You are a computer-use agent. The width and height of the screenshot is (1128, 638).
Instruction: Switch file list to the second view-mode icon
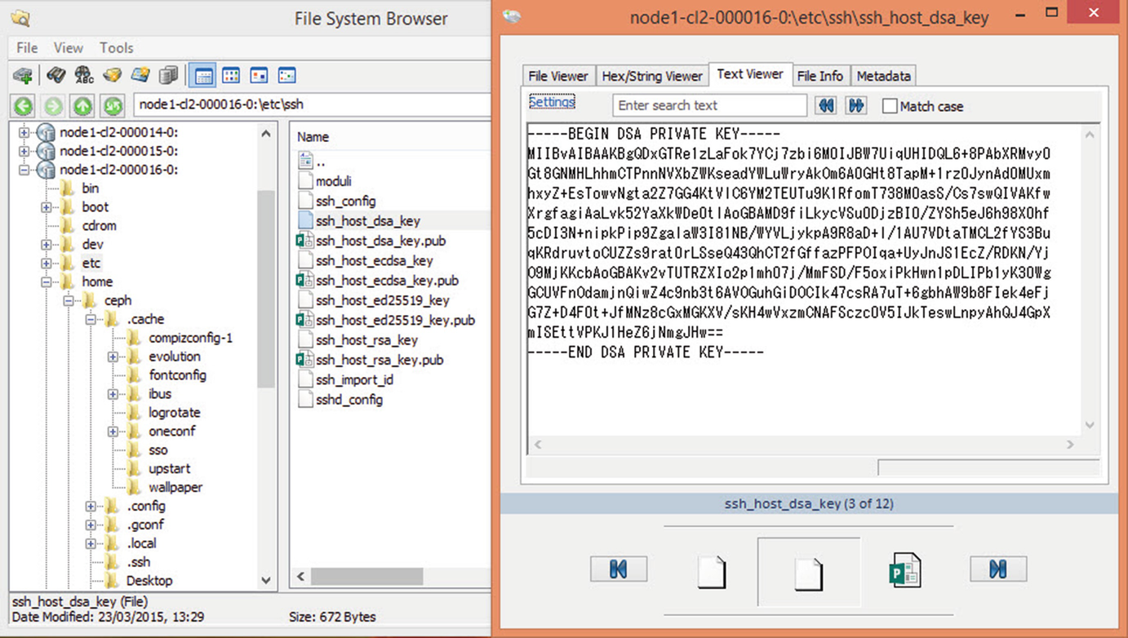coord(231,76)
